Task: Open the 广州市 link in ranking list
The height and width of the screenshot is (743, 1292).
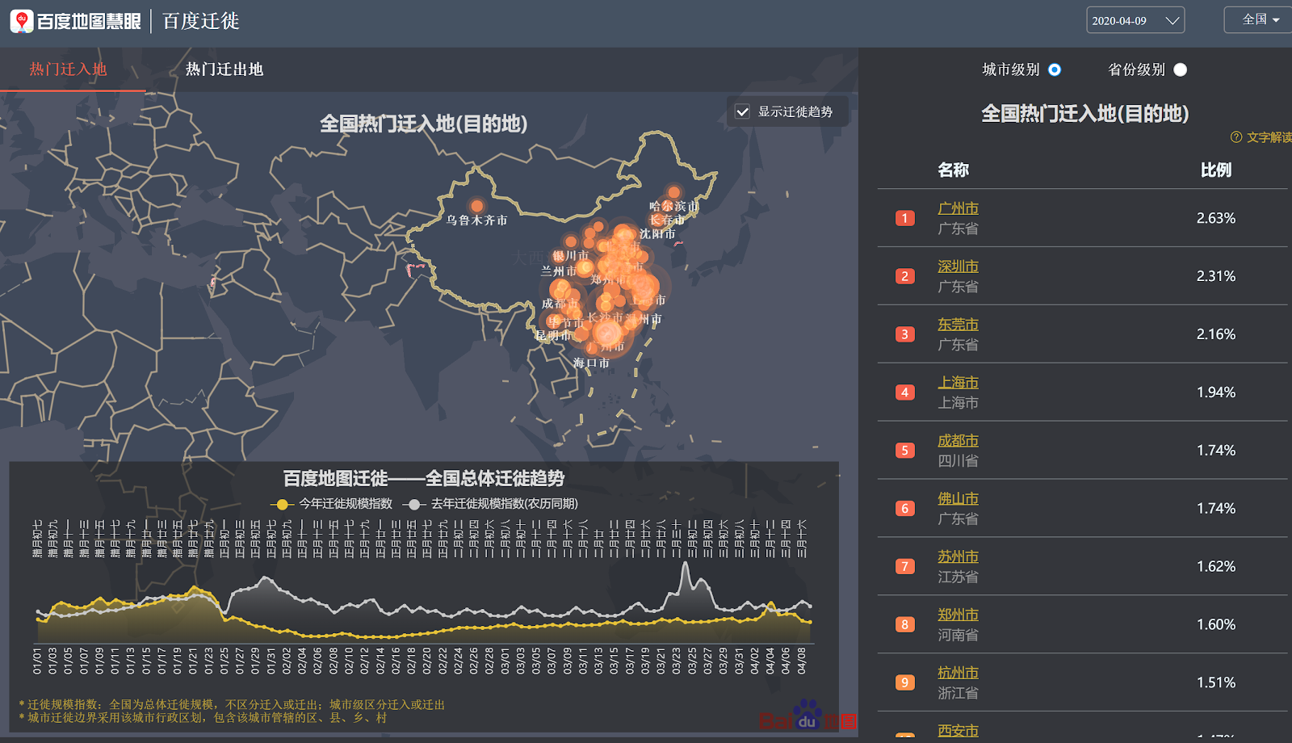Action: tap(958, 208)
